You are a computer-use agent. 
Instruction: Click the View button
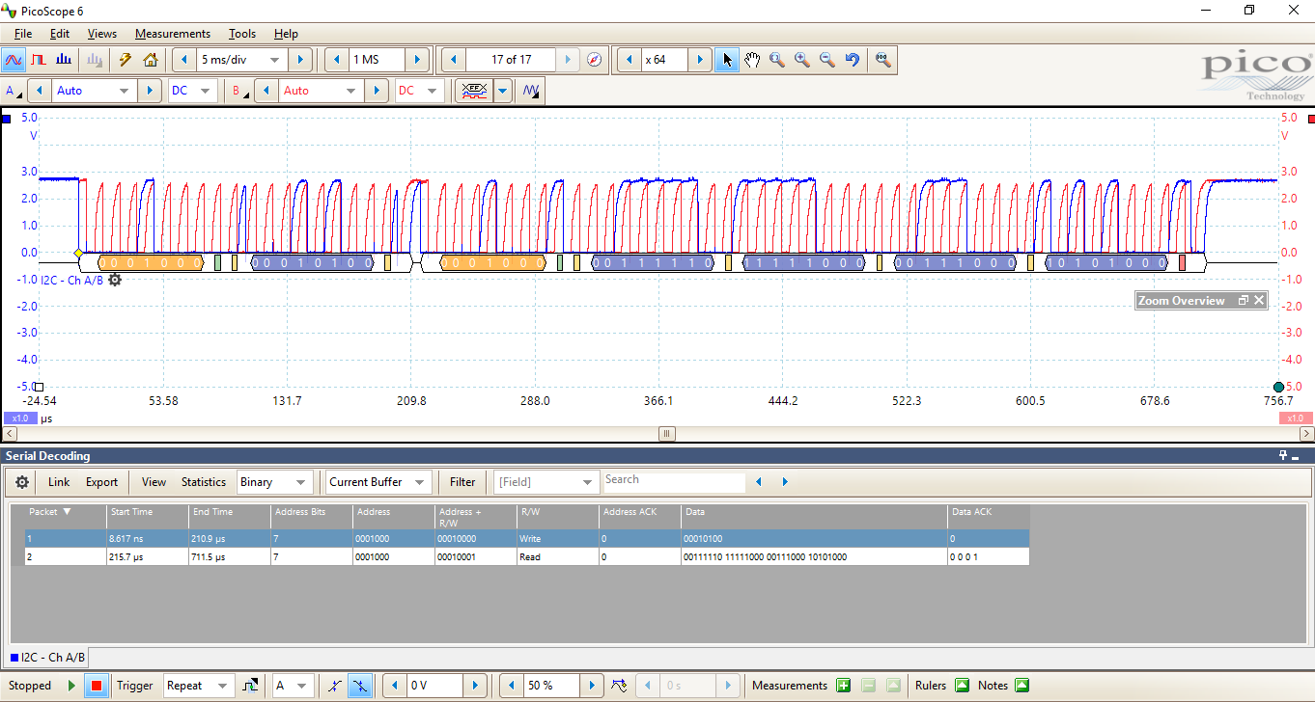click(x=154, y=482)
